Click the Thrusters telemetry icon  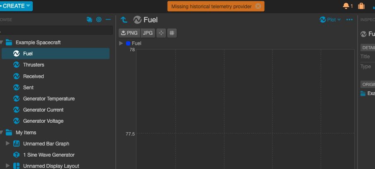16,65
